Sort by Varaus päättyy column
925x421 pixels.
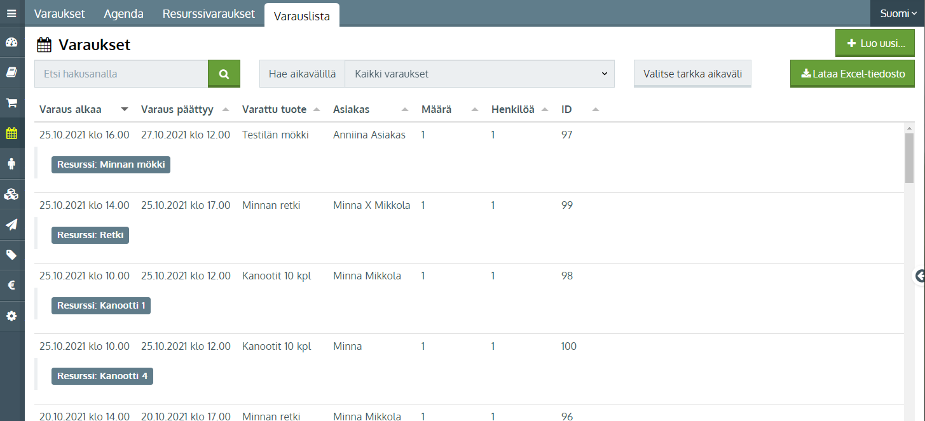tap(184, 109)
